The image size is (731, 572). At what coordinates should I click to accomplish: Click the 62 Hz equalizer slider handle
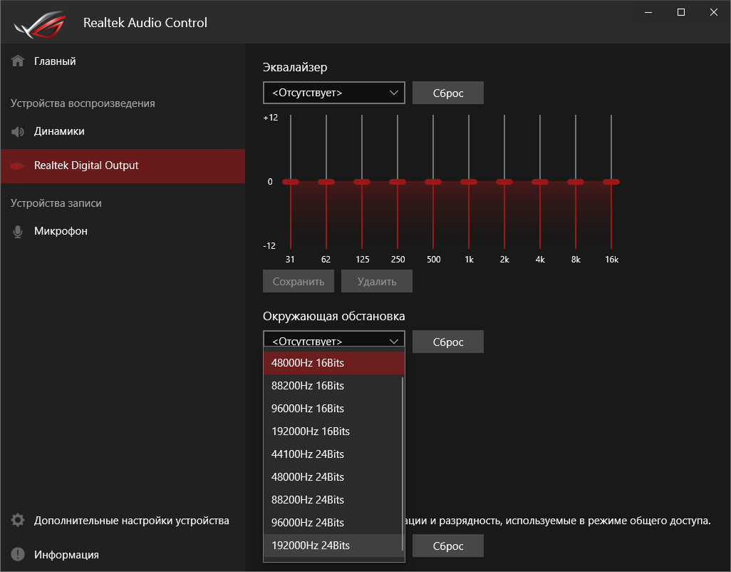tap(326, 182)
